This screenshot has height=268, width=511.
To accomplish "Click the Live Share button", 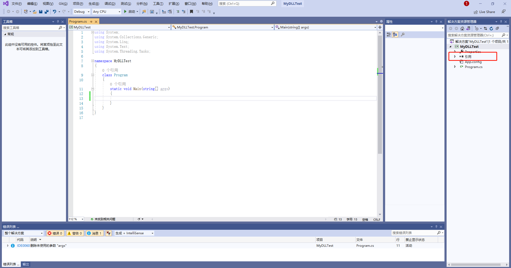I will coord(484,12).
